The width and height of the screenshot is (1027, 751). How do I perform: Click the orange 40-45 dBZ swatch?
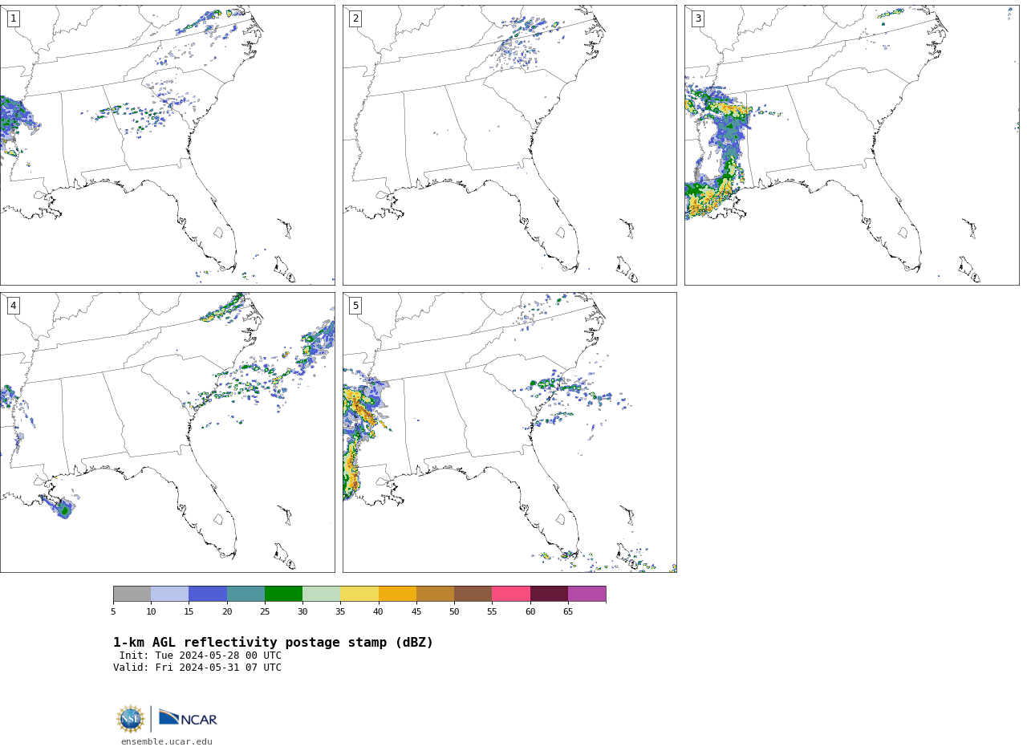pos(397,594)
